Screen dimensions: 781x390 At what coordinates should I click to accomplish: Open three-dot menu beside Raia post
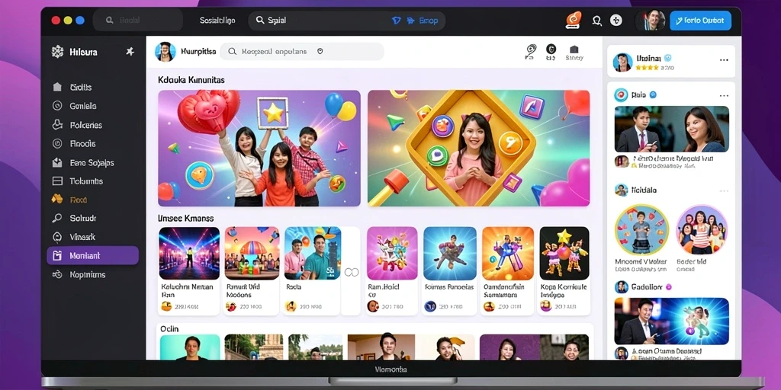click(724, 95)
